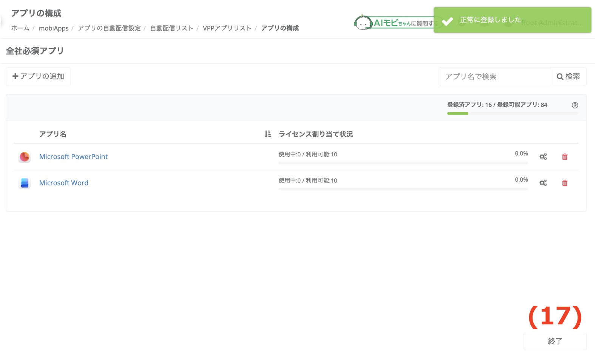
Task: Focus the アプリ名で検索 search field
Action: (x=494, y=76)
